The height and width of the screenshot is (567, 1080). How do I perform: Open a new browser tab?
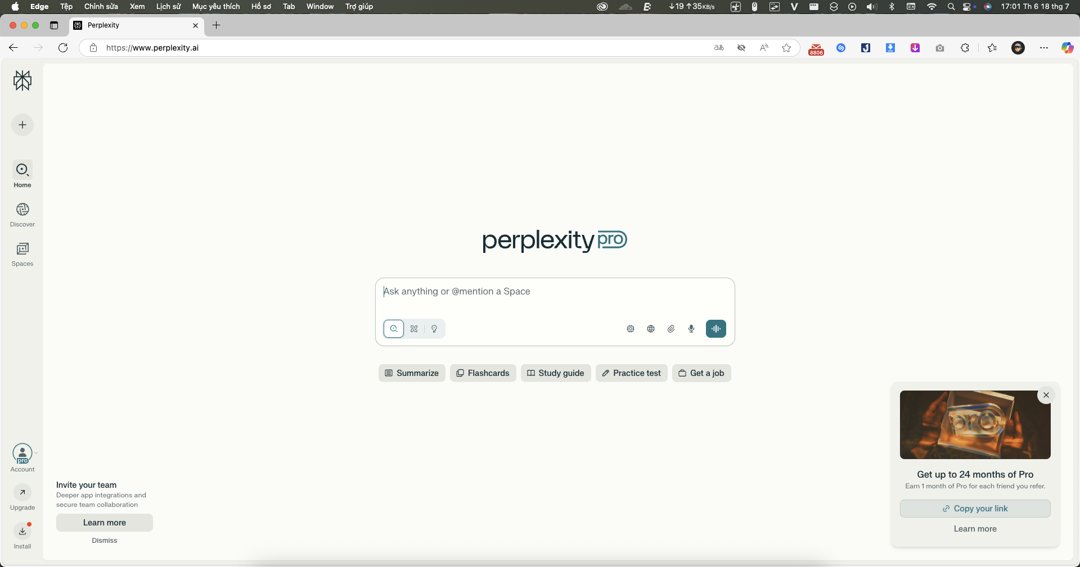(216, 25)
